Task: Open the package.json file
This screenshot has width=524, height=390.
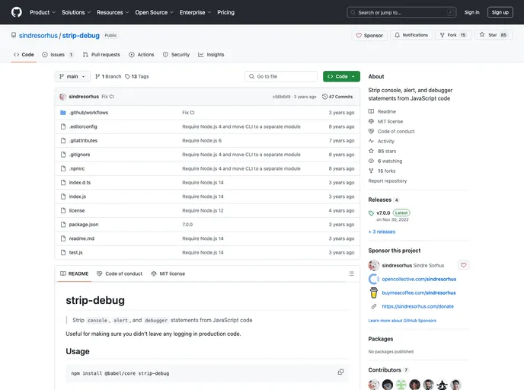Action: coord(84,225)
